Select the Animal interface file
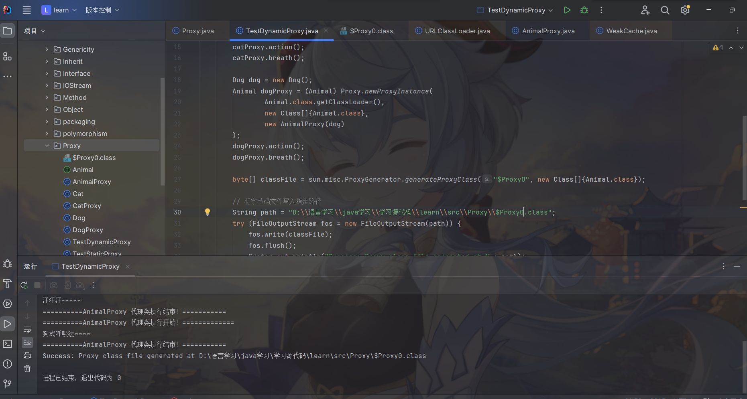This screenshot has height=399, width=747. click(x=79, y=170)
